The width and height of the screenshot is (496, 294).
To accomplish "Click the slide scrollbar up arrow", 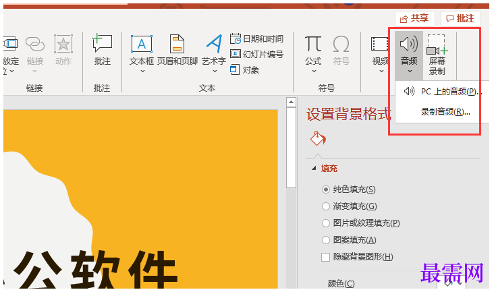I will pyautogui.click(x=291, y=102).
